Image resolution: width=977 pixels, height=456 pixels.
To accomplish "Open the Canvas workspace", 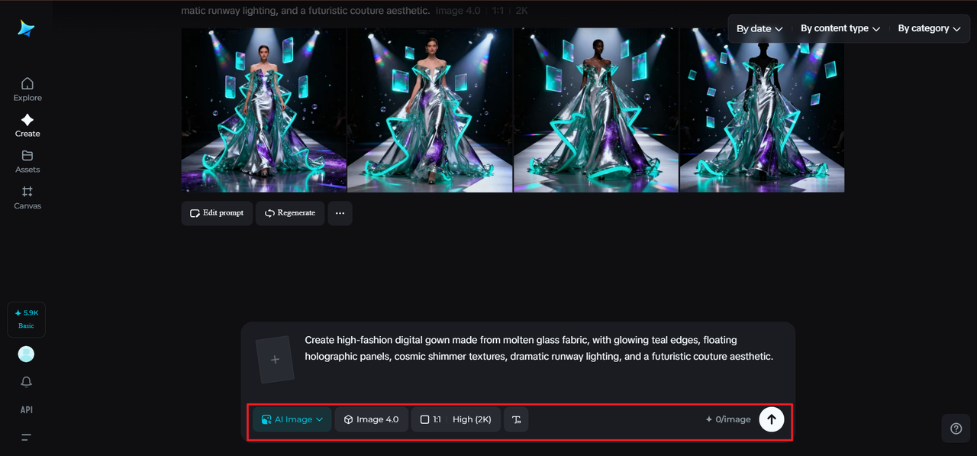I will [x=27, y=197].
